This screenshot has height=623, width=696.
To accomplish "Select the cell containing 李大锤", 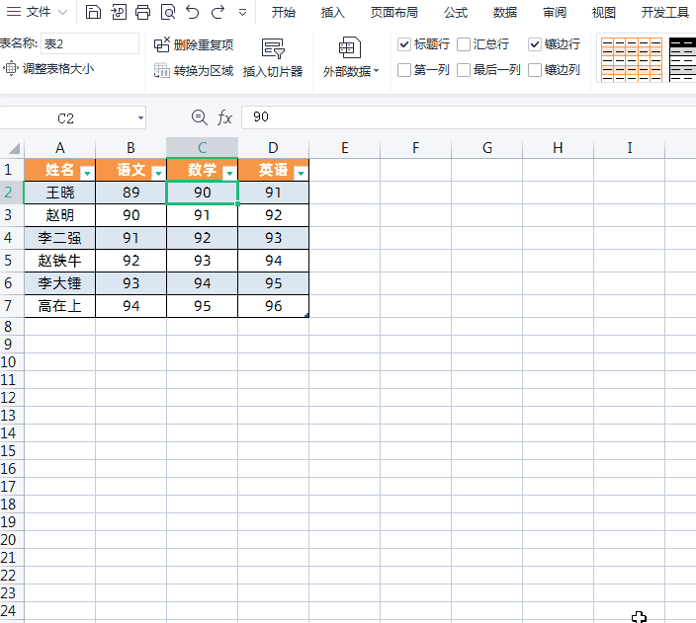I will [x=60, y=283].
